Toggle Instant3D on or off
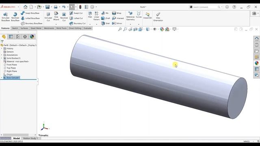The height and width of the screenshot is (146, 260). pos(147,15)
